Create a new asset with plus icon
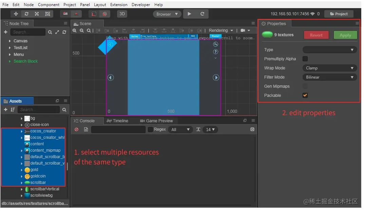 coord(5,110)
